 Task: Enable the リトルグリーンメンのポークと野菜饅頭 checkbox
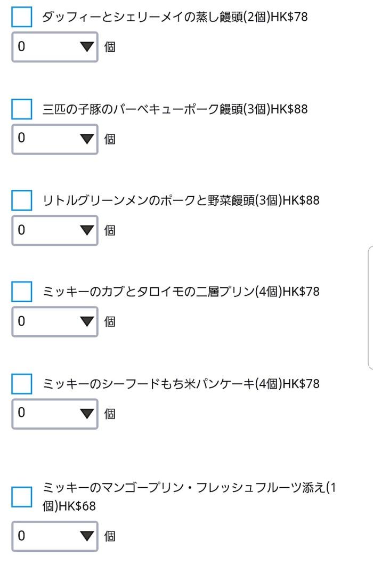(x=21, y=201)
